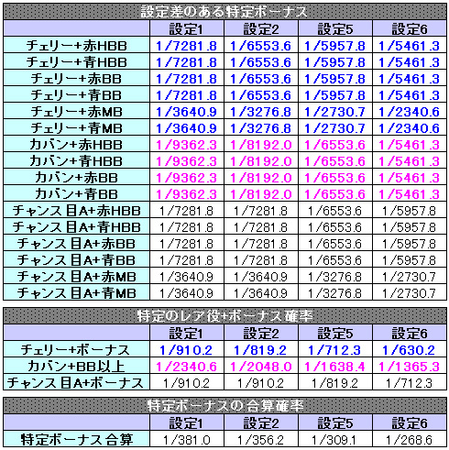
Task: Click the 1/2340.6 cell in チェリー+赤MB row
Action: 410,111
